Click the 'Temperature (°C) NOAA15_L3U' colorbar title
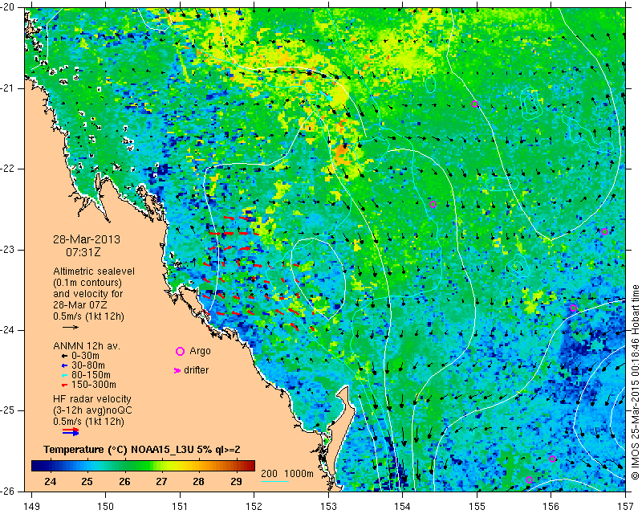The height and width of the screenshot is (514, 642). pos(120,450)
